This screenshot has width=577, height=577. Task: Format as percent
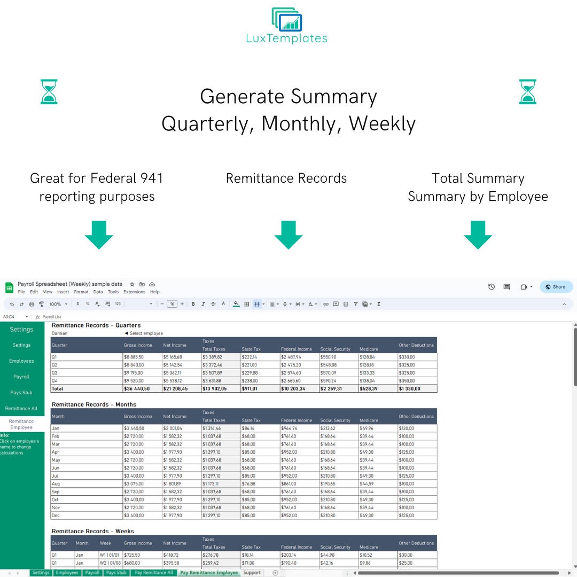pyautogui.click(x=88, y=304)
